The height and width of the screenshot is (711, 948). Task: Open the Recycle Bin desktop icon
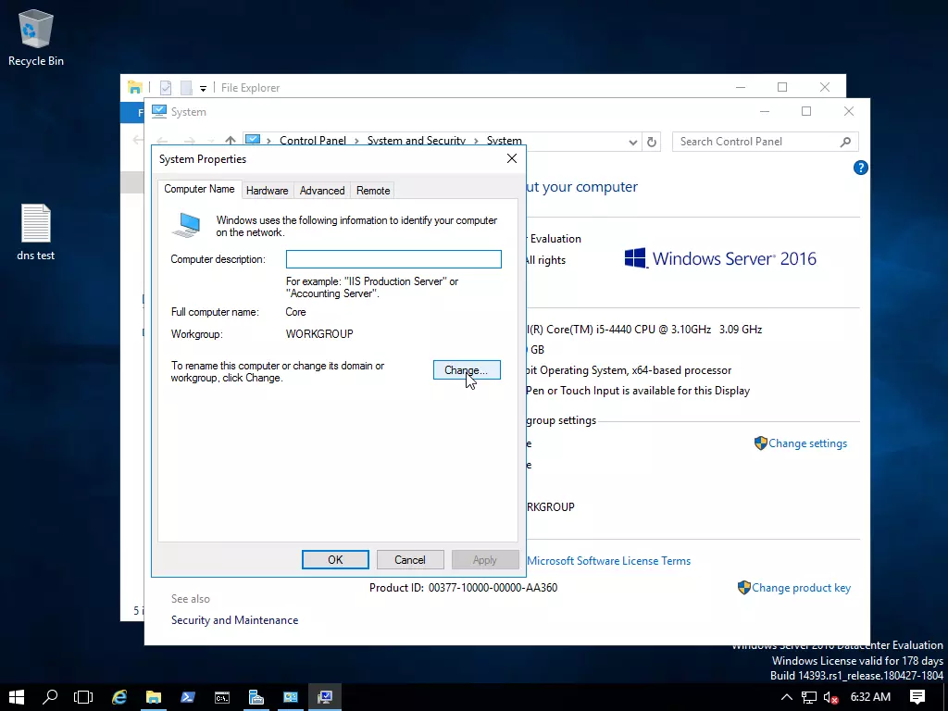coord(36,37)
